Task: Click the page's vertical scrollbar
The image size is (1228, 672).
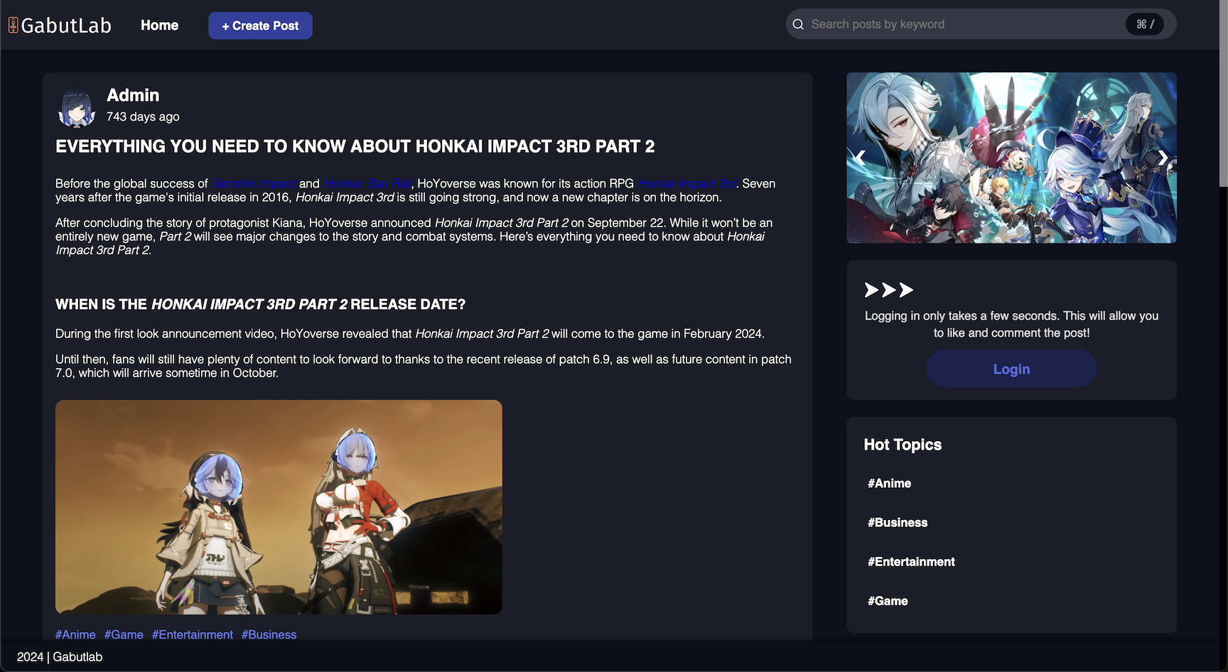Action: (1223, 92)
